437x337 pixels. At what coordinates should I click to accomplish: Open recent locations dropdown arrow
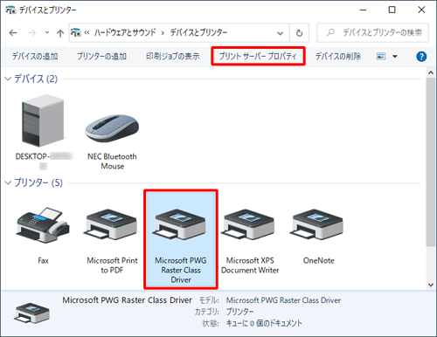(x=47, y=32)
